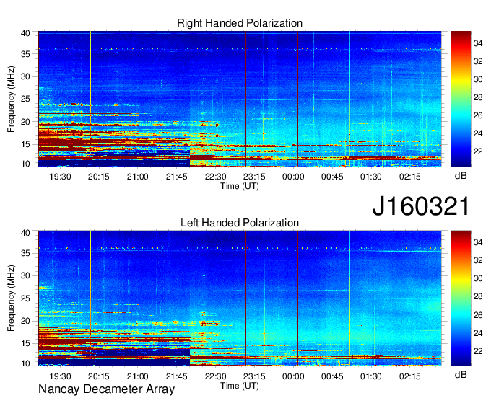This screenshot has width=491, height=398.
Task: Click "00:45" tick on Left Handed time axis
Action: click(x=332, y=376)
